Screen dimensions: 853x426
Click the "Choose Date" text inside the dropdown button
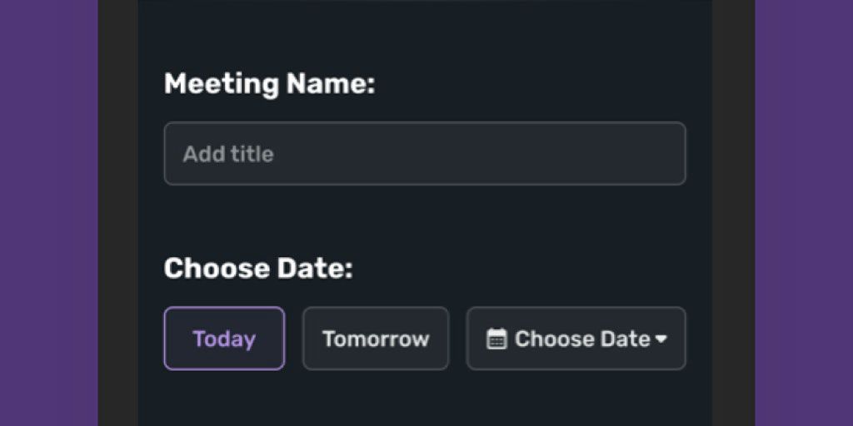[582, 339]
